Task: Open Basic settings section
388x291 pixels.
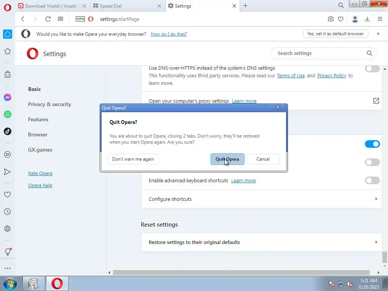Action: coord(34,89)
